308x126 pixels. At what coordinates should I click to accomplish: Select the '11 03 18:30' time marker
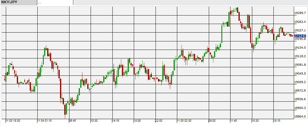(x=13, y=121)
